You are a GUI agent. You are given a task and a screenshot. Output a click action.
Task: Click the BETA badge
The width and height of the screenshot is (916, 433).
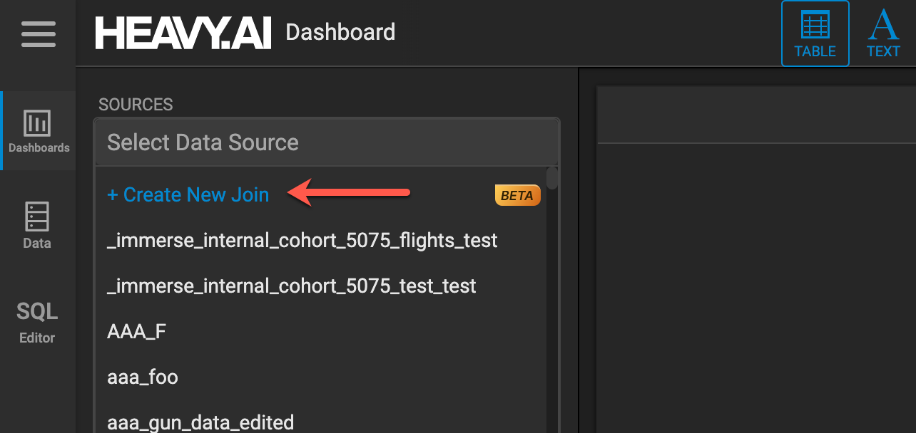[517, 195]
